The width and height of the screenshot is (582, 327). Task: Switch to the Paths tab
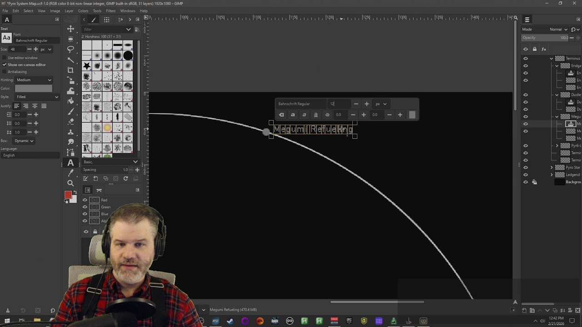[x=99, y=190]
